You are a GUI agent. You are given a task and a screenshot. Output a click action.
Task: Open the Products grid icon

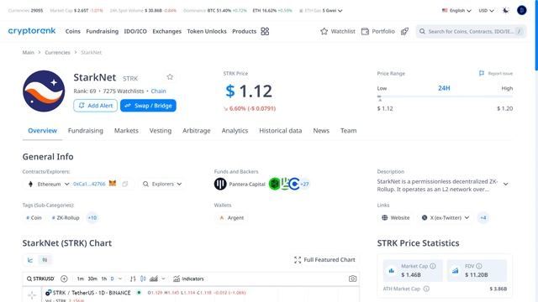coord(265,31)
